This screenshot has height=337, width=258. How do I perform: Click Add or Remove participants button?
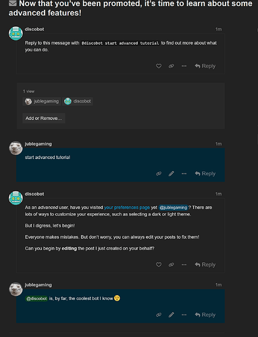[44, 118]
